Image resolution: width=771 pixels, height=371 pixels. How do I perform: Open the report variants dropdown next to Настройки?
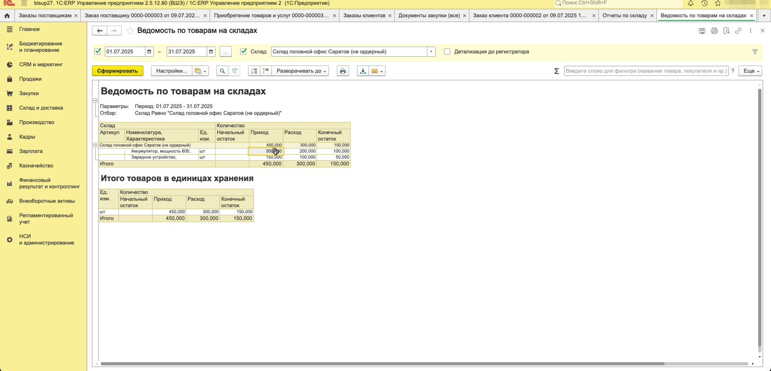[200, 71]
